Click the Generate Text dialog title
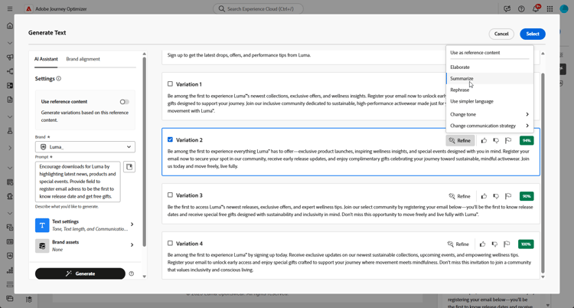The width and height of the screenshot is (574, 308). point(47,33)
